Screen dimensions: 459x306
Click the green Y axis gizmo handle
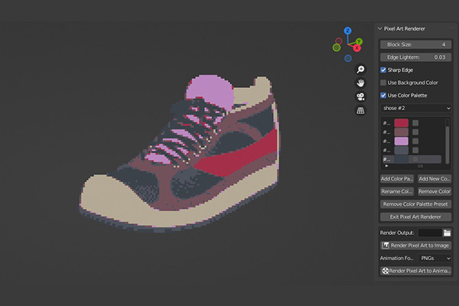pyautogui.click(x=359, y=41)
